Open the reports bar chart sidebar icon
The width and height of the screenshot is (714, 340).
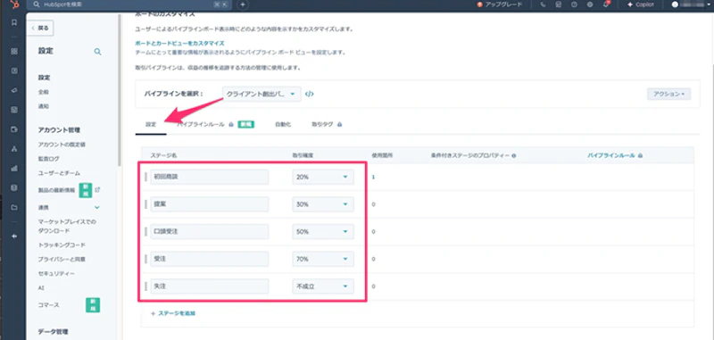[x=14, y=169]
